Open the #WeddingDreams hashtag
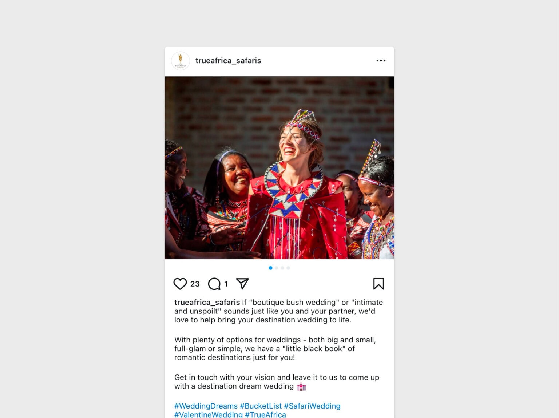The image size is (559, 418). 206,406
